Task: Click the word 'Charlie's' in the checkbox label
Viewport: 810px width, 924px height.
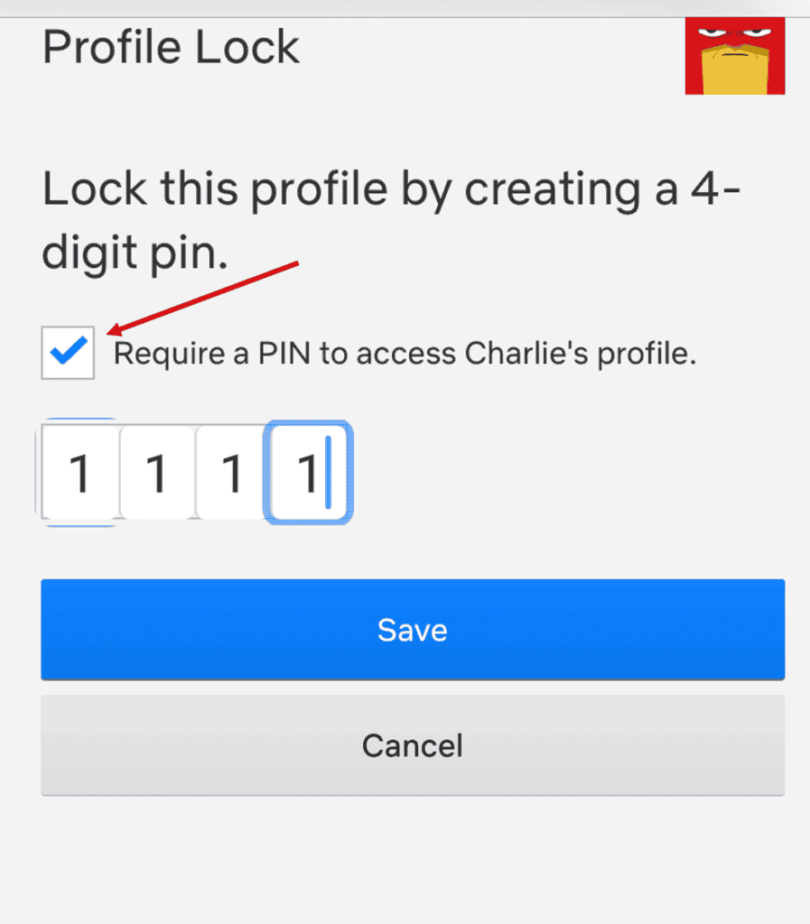Action: pos(526,353)
